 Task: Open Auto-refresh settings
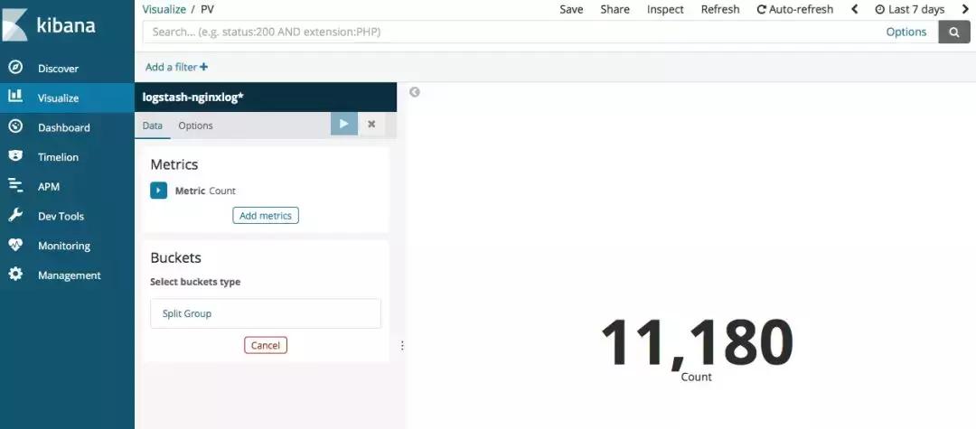click(795, 9)
